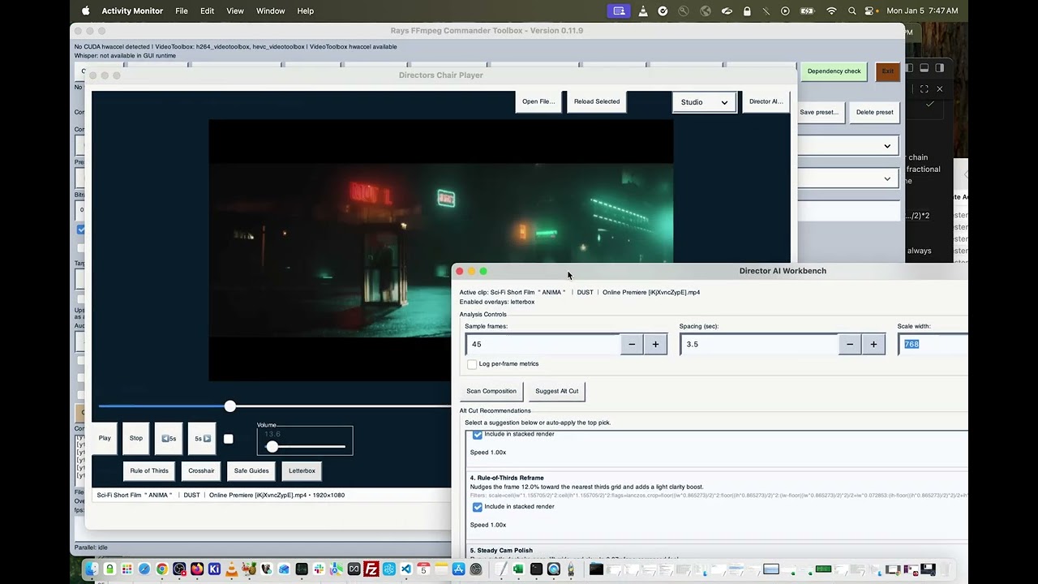Click the Scan Composition button
The height and width of the screenshot is (584, 1038).
pos(491,391)
